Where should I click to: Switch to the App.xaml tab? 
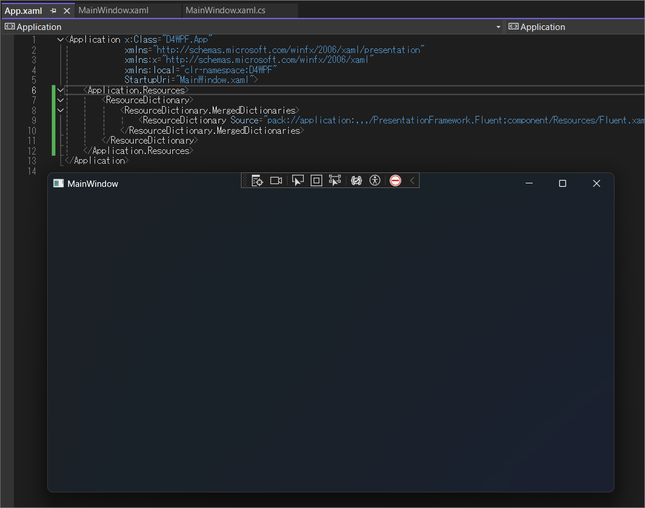tap(24, 11)
